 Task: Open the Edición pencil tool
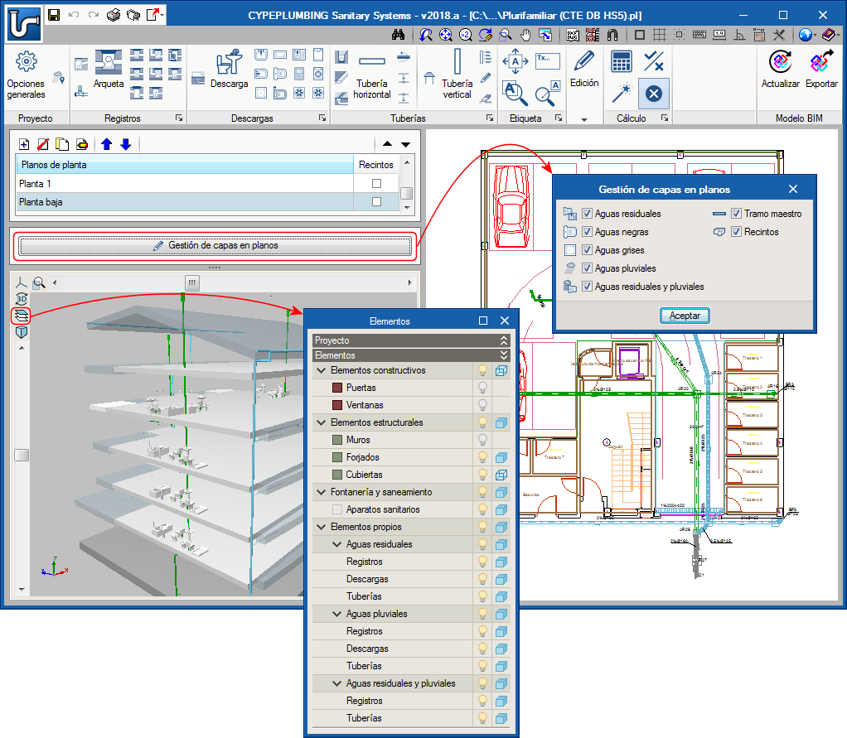click(x=584, y=69)
